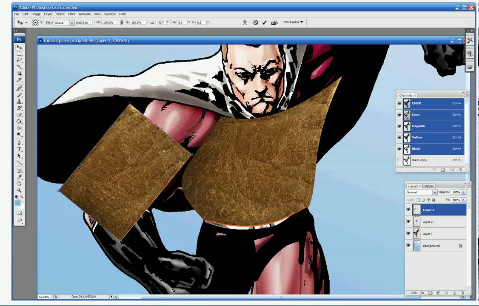Select the Move tool in toolbox
The width and height of the screenshot is (479, 306).
(19, 47)
